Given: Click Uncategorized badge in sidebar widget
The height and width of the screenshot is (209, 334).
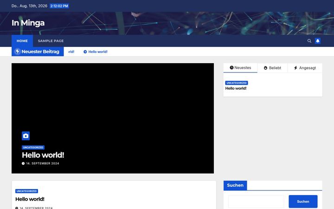Looking at the screenshot, I should click(x=237, y=83).
